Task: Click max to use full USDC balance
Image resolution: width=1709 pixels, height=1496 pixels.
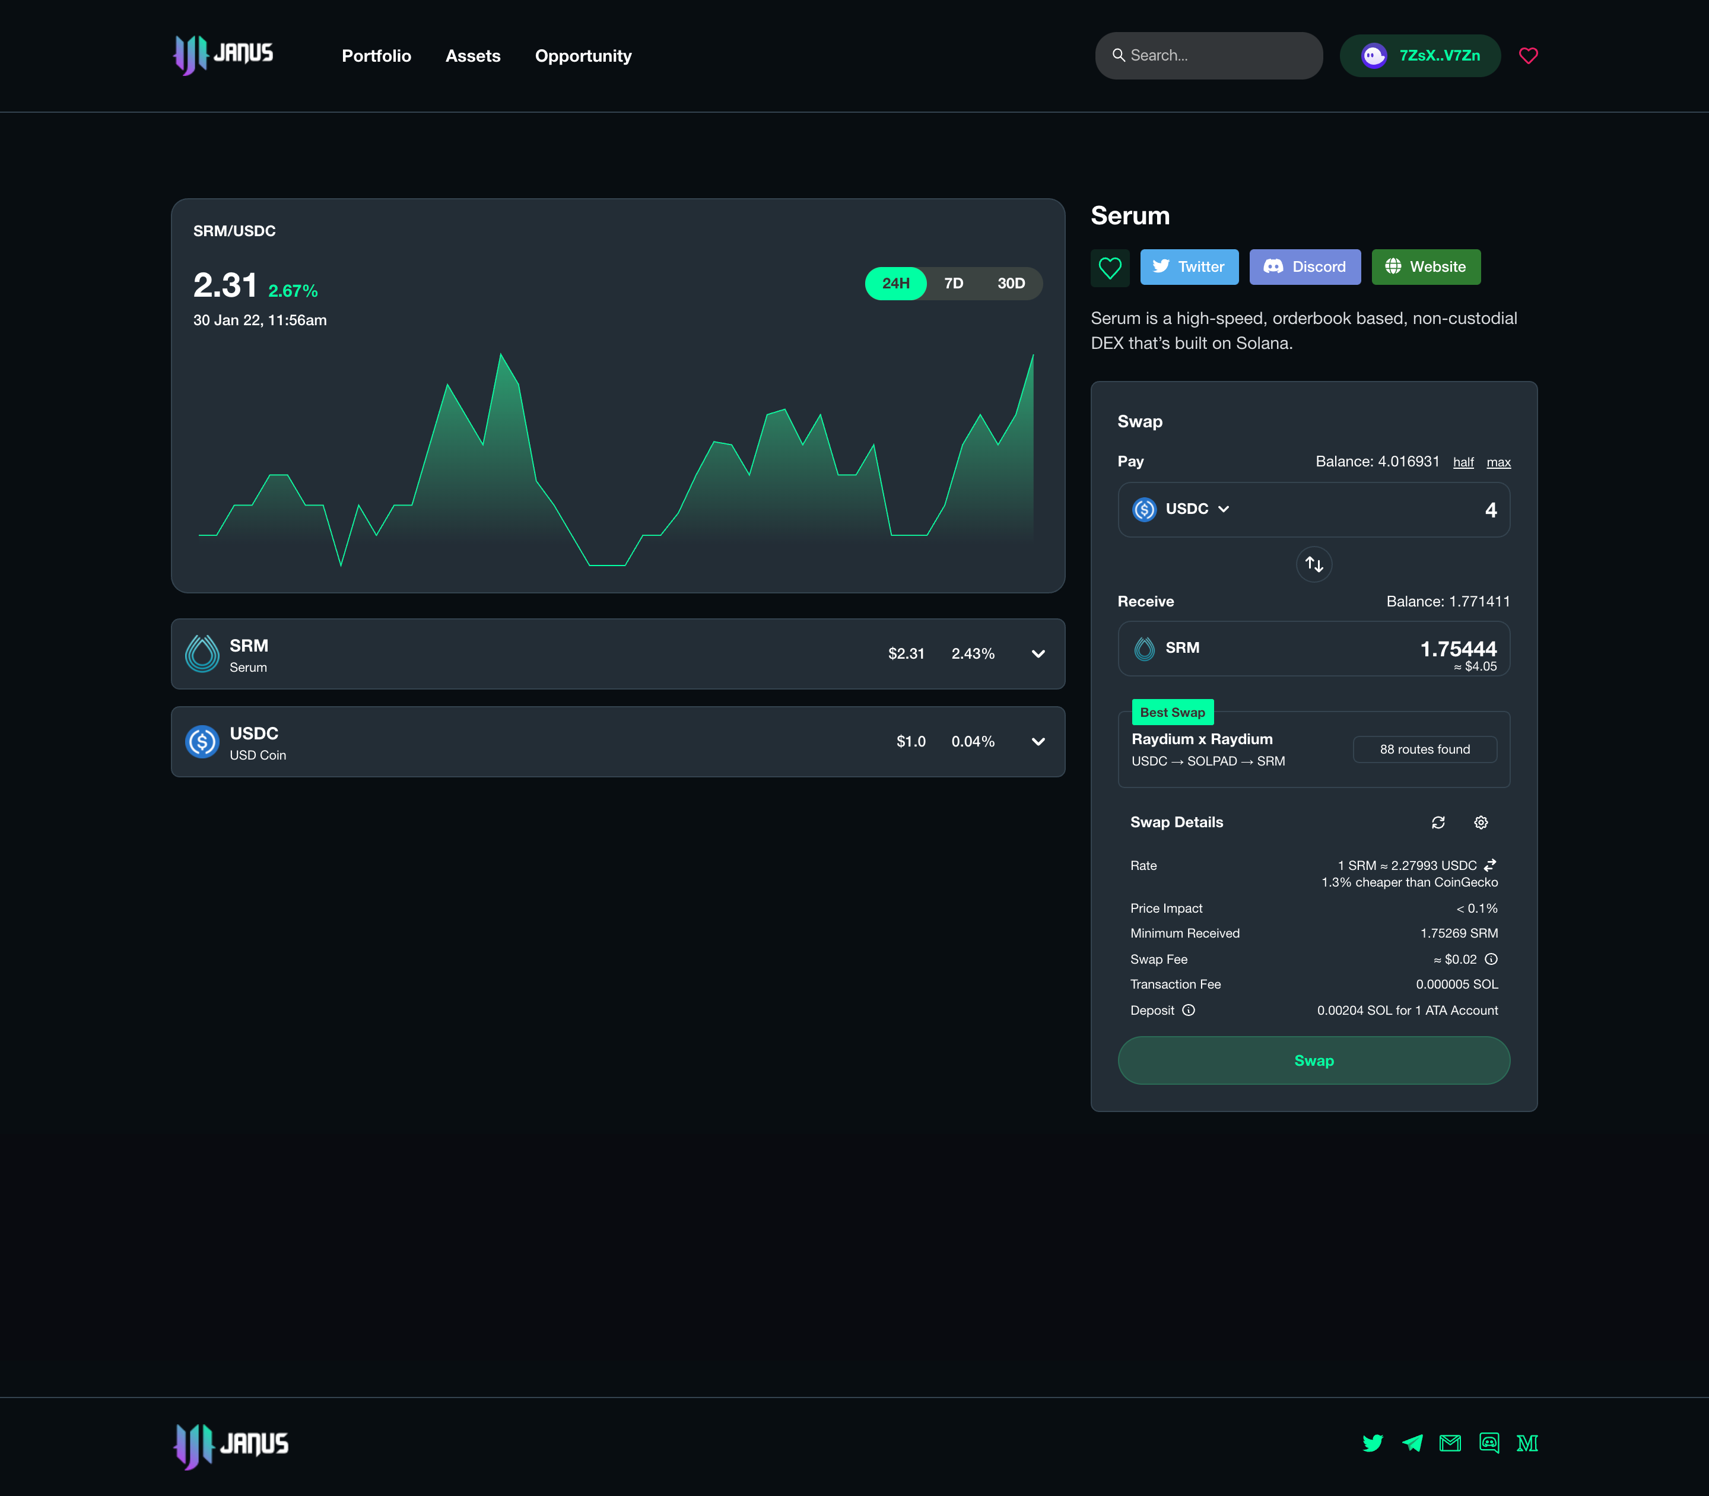Action: click(x=1498, y=462)
